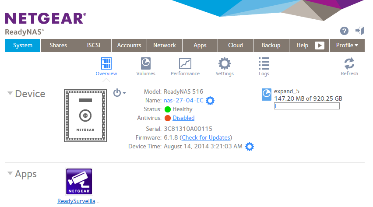Image resolution: width=373 pixels, height=207 pixels.
Task: Click the Check for Updates link
Action: [x=206, y=138]
